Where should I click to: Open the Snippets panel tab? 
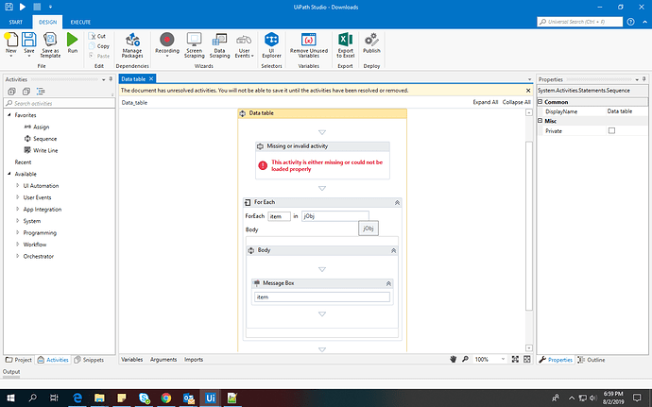(x=89, y=360)
